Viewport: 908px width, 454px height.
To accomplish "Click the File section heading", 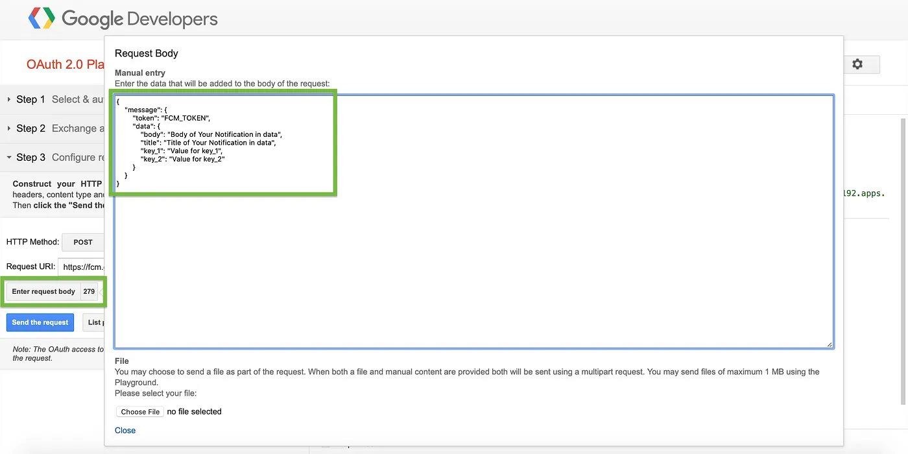I will click(x=122, y=361).
